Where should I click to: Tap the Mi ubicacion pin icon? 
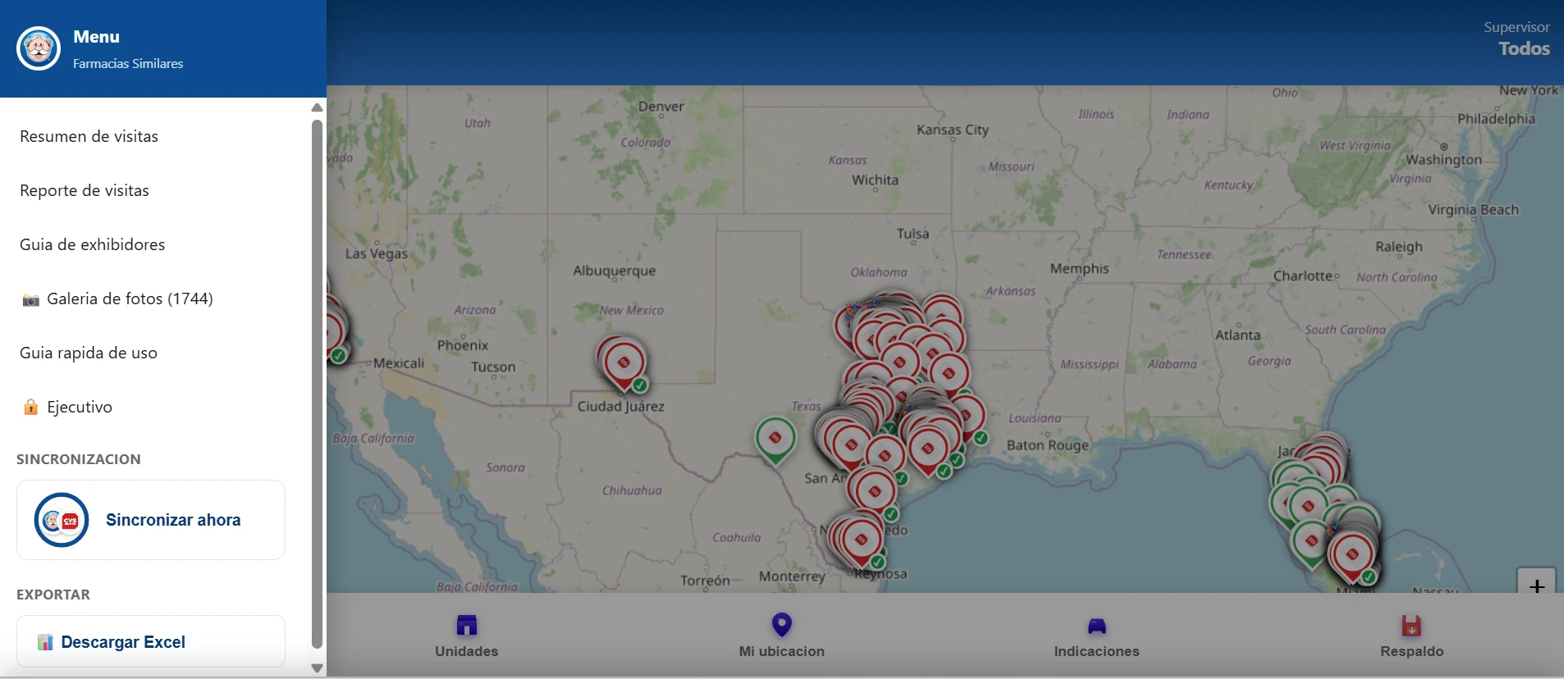coord(782,625)
